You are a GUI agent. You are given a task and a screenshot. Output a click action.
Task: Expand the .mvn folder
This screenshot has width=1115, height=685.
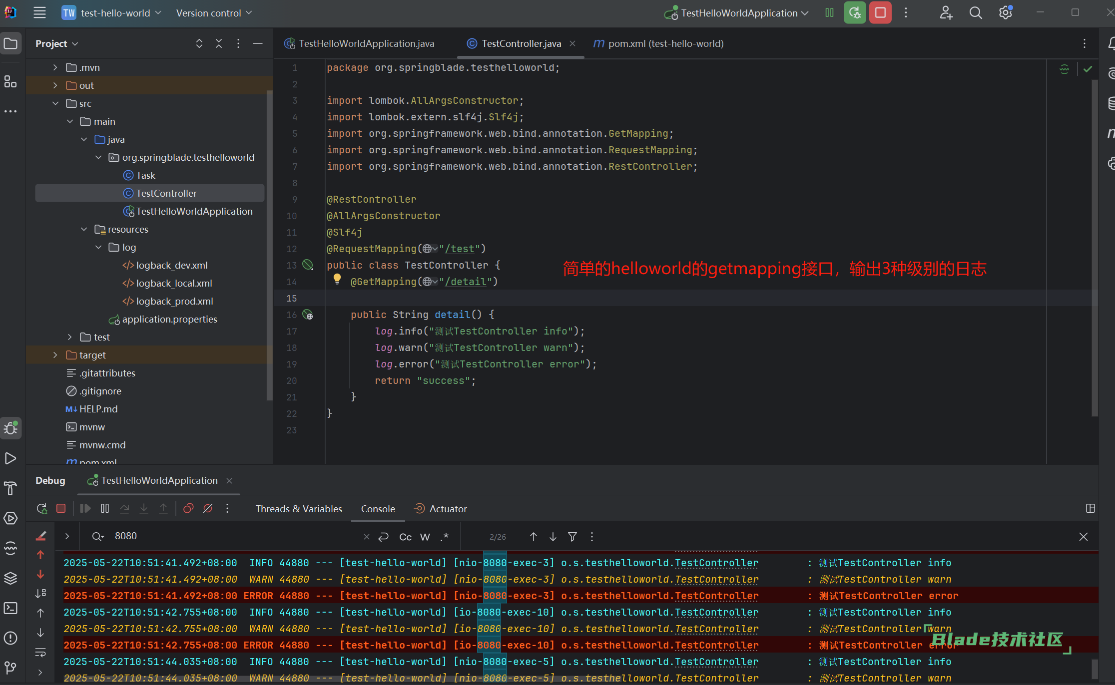[x=55, y=67]
